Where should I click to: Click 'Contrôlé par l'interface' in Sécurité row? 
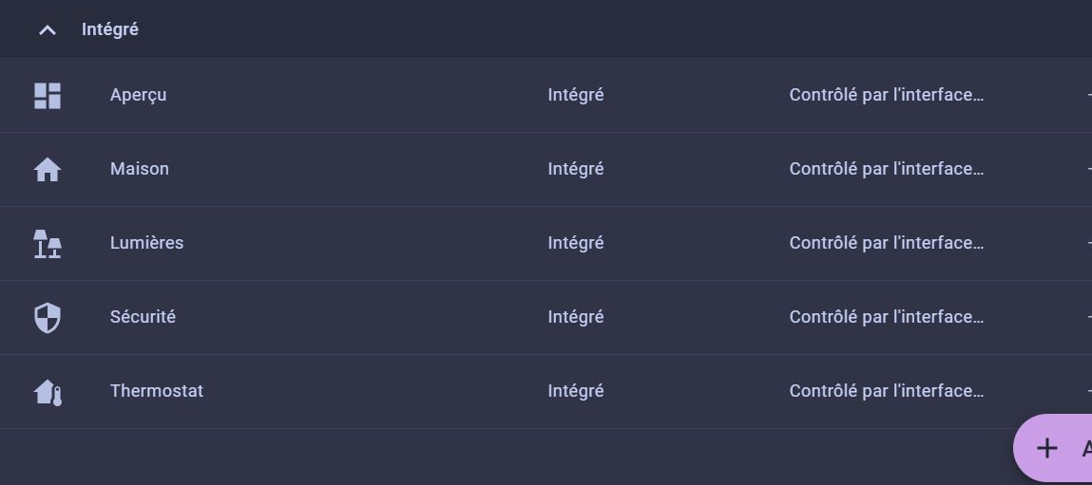(x=886, y=317)
